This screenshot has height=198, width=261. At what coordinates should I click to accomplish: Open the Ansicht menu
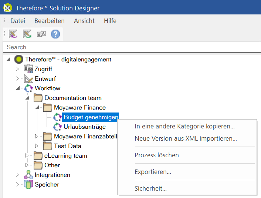[84, 21]
